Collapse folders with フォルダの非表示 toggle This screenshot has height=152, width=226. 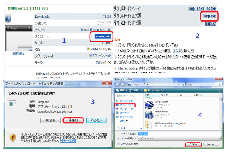[x=127, y=144]
